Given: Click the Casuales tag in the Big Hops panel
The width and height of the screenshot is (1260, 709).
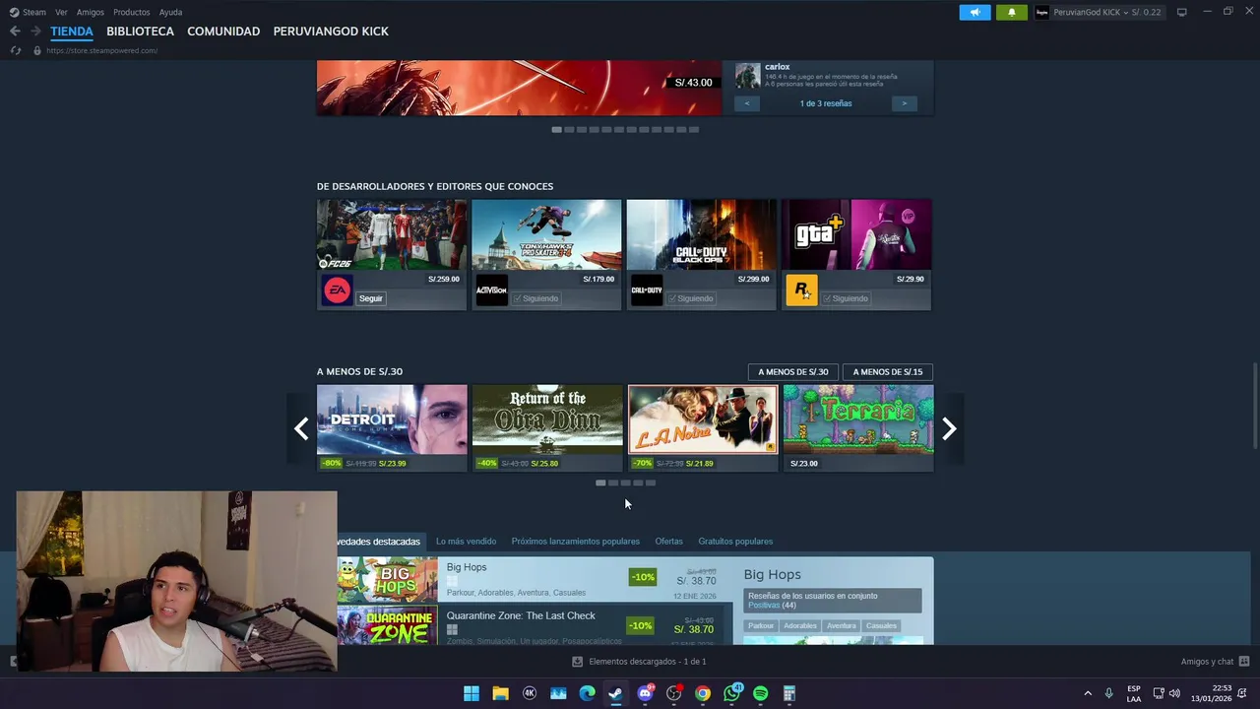Looking at the screenshot, I should point(881,626).
